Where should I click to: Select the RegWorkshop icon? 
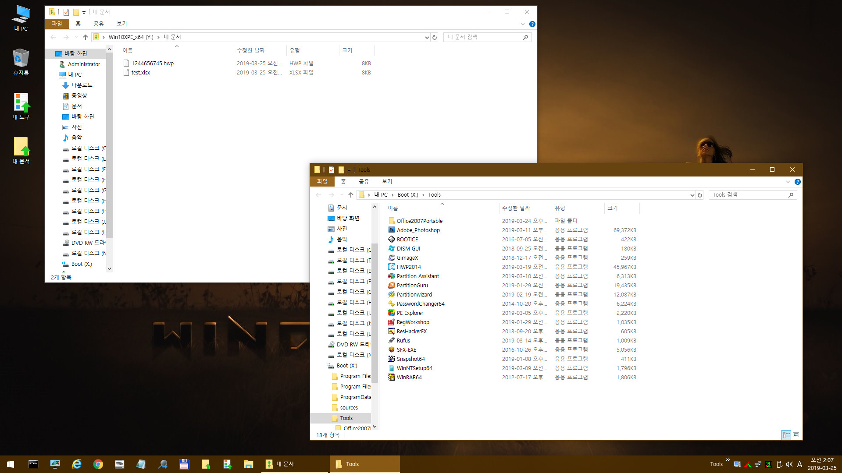coord(392,322)
